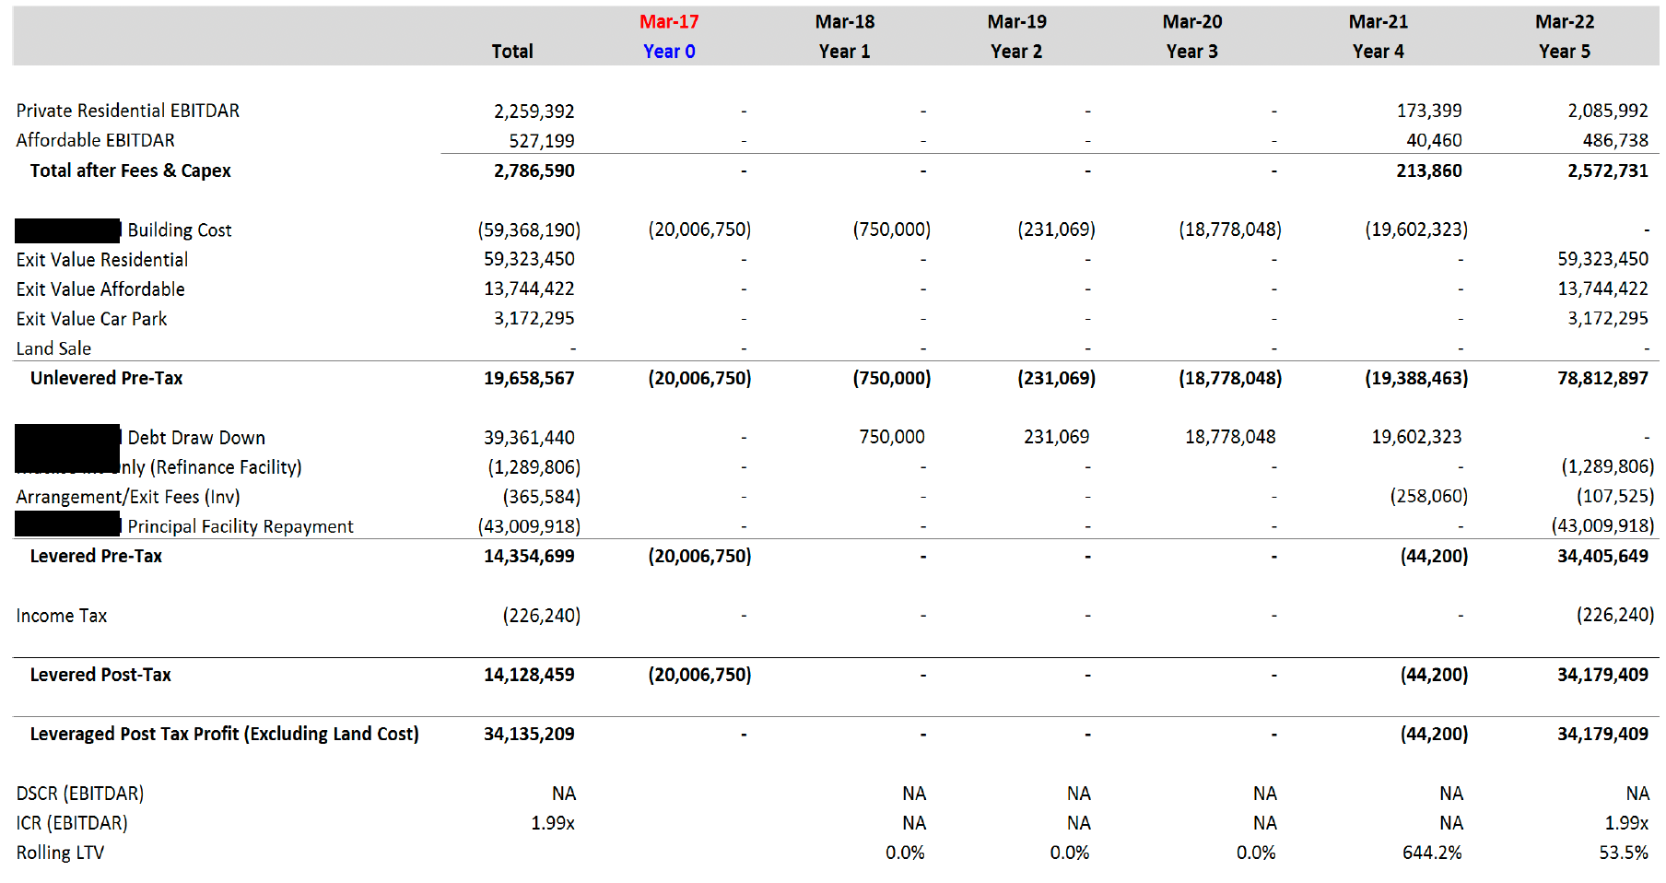
Task: Click the 527,199 total value
Action: pos(542,141)
